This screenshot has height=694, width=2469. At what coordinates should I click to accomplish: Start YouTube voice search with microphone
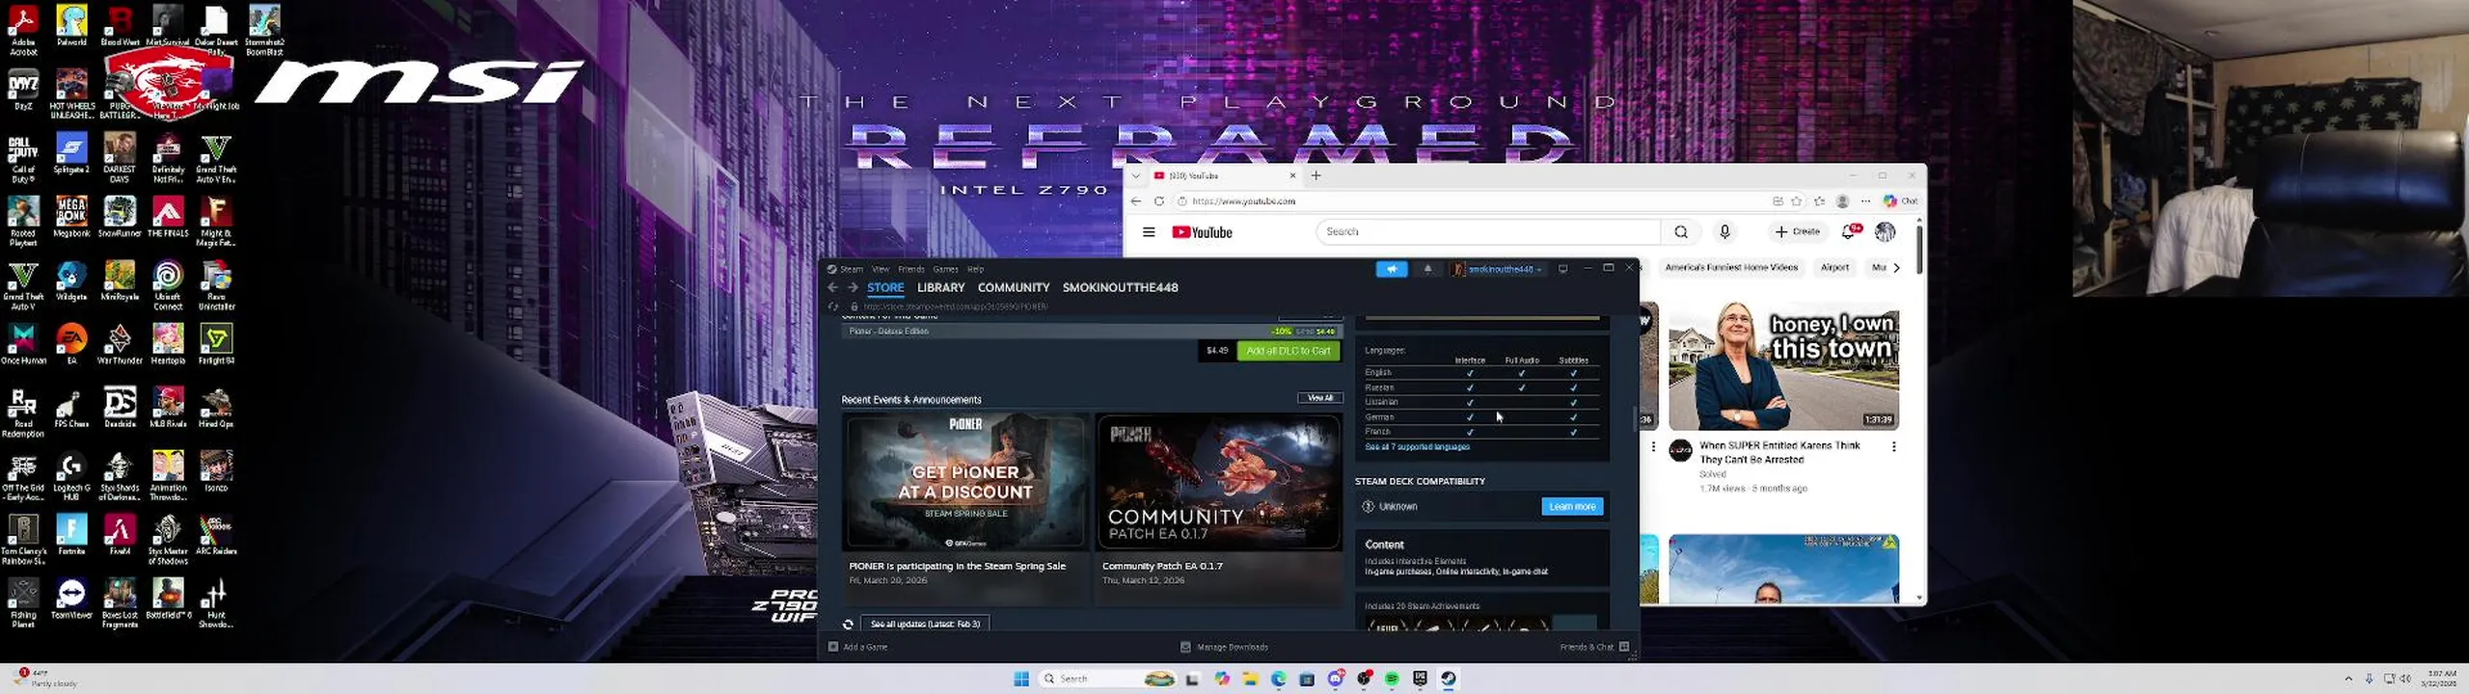[x=1725, y=231]
